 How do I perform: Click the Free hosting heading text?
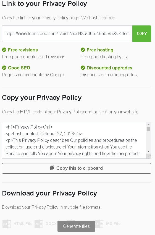(x=100, y=50)
